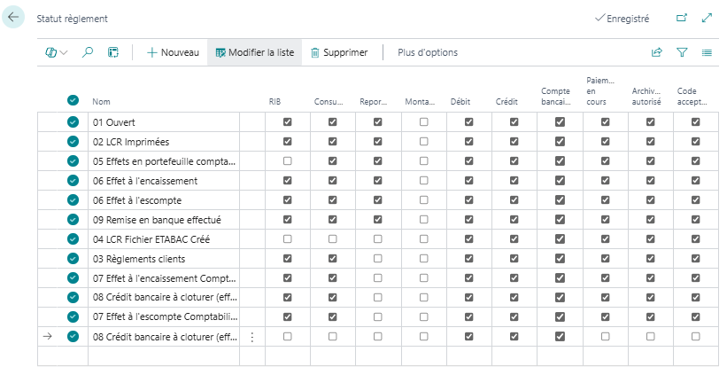Toggle RIB checkbox for 01 Ouvert
Screen dimensions: 727x367
click(287, 122)
